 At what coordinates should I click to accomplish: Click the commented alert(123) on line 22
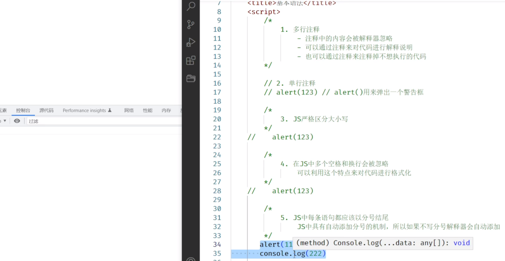coord(293,137)
